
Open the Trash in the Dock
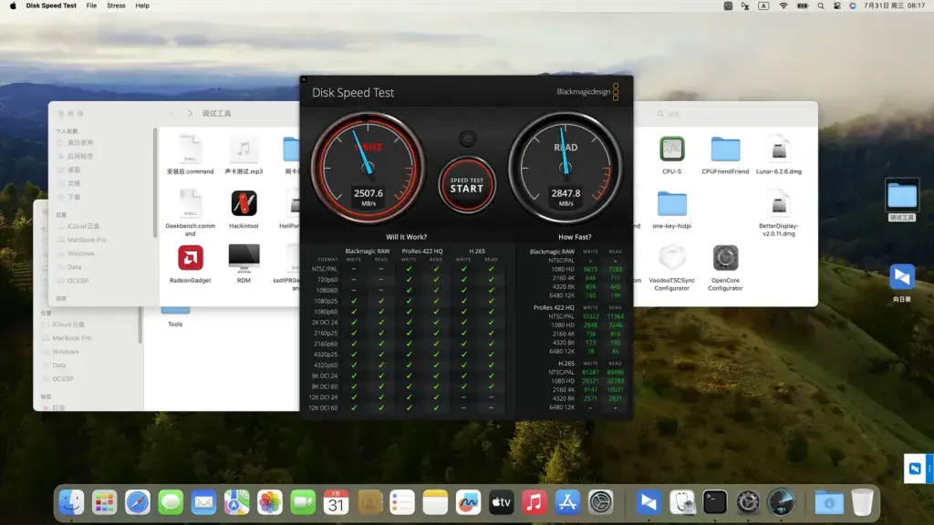pos(862,502)
